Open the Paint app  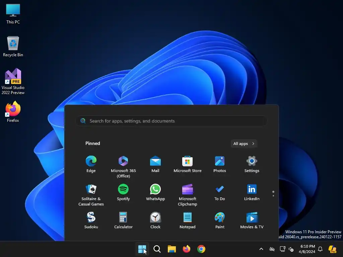tap(220, 220)
